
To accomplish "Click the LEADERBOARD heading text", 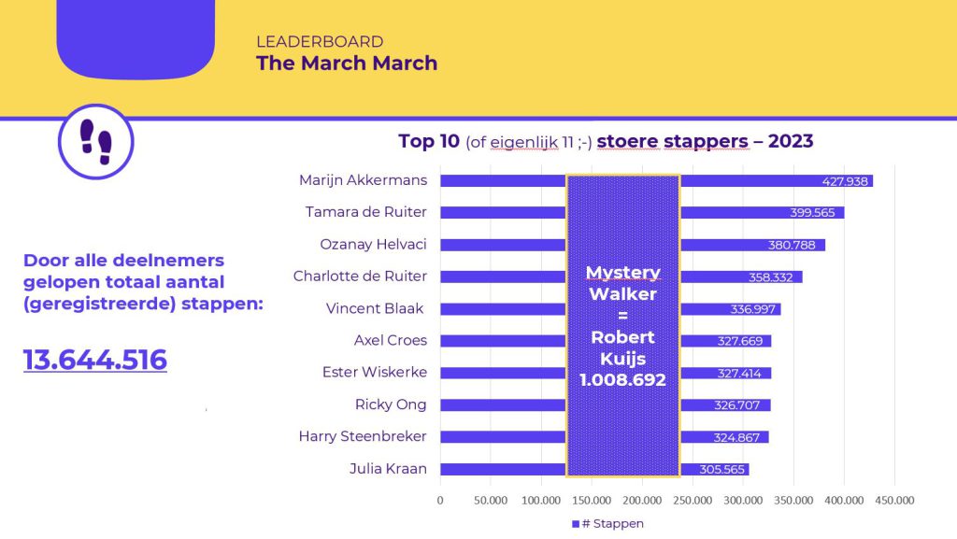I will click(320, 41).
